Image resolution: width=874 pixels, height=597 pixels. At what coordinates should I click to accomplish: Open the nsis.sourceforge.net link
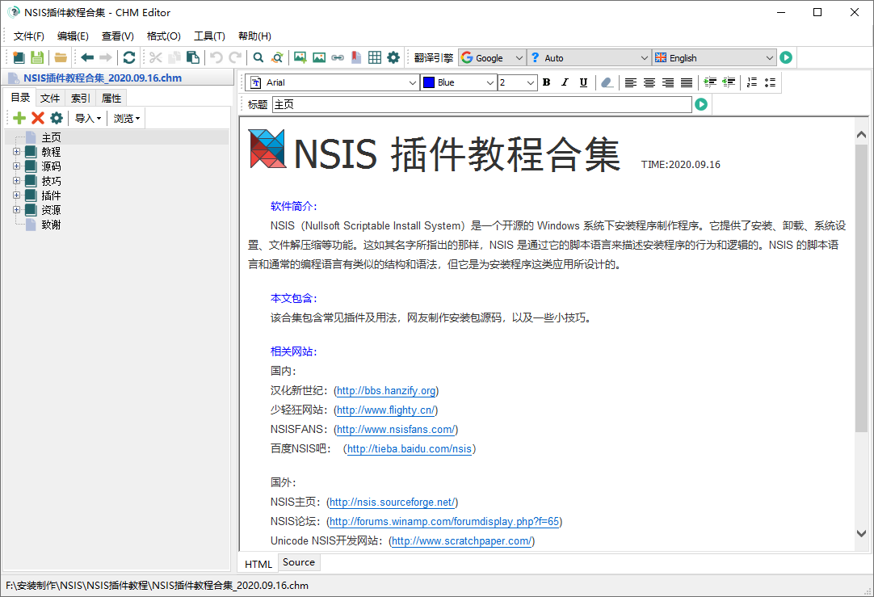tap(393, 502)
